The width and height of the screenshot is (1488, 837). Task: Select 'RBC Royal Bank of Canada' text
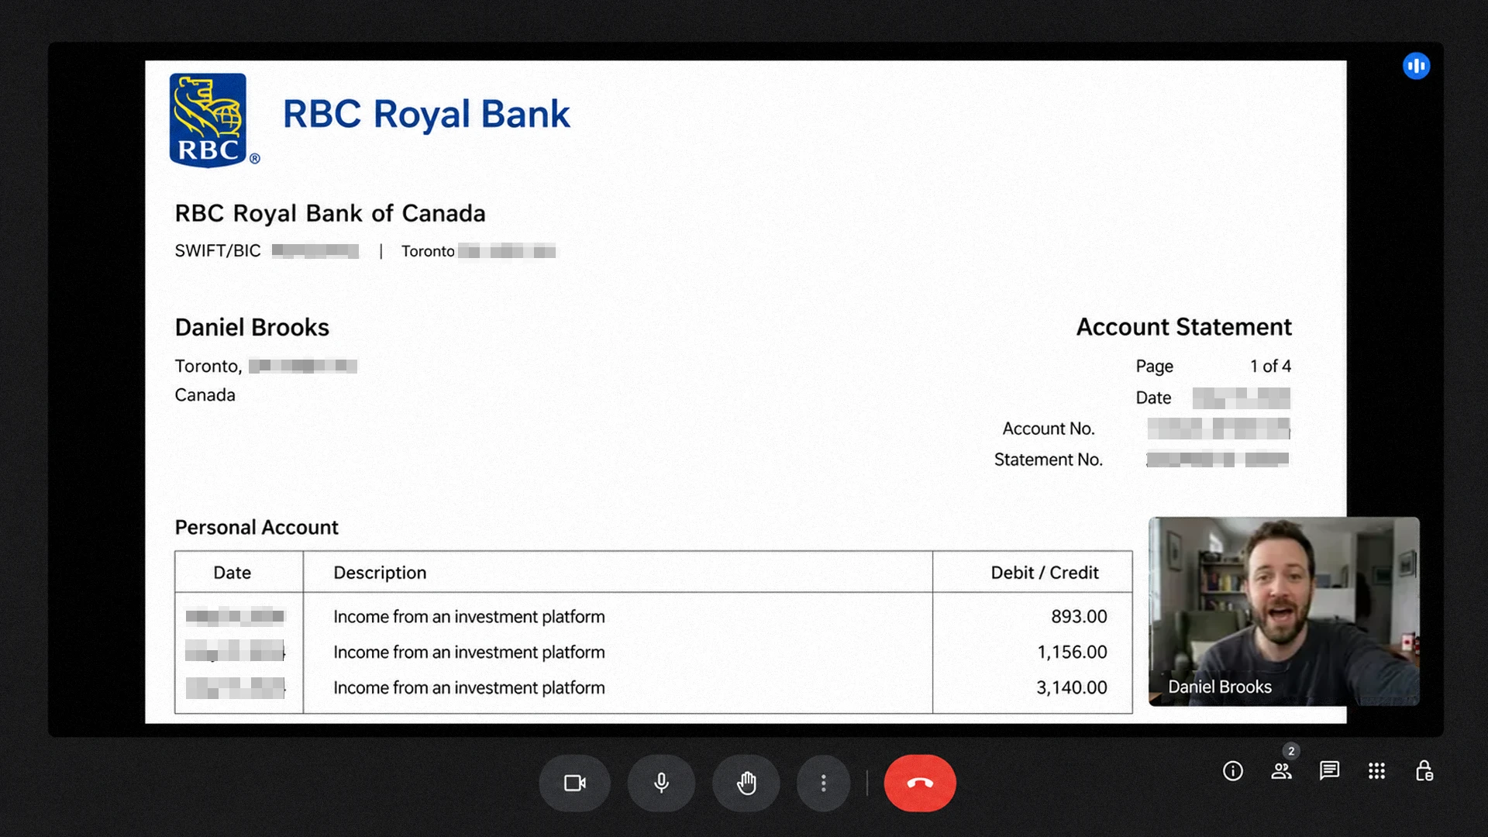coord(330,213)
